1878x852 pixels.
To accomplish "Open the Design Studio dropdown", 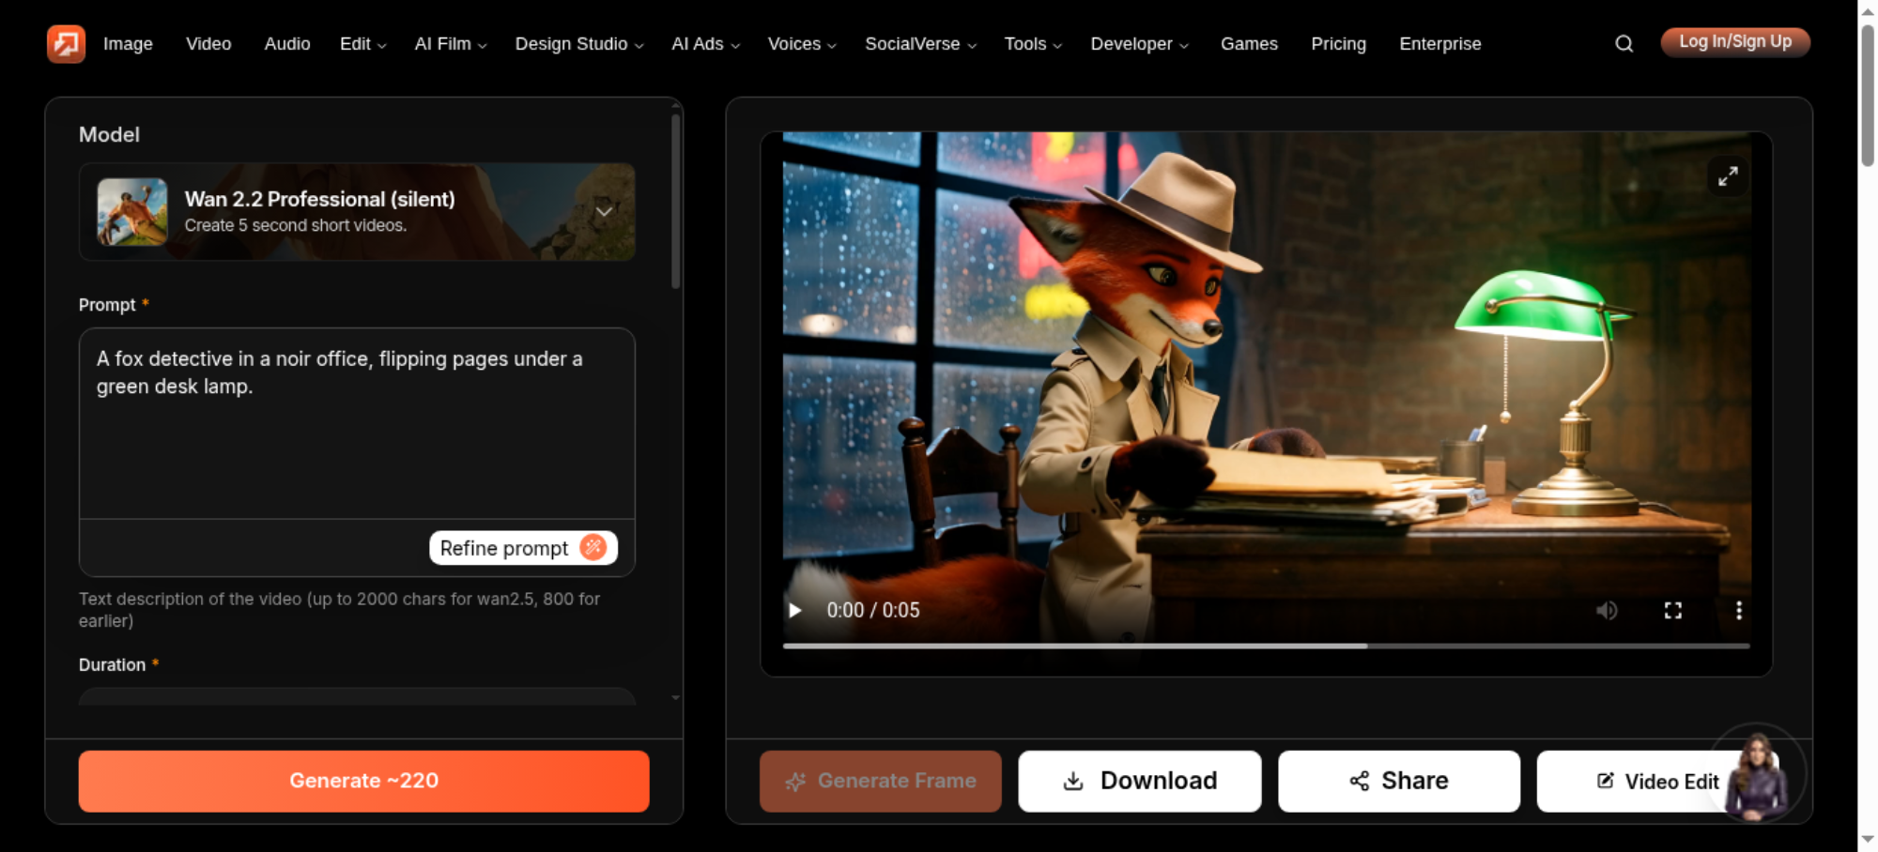I will click(x=579, y=43).
